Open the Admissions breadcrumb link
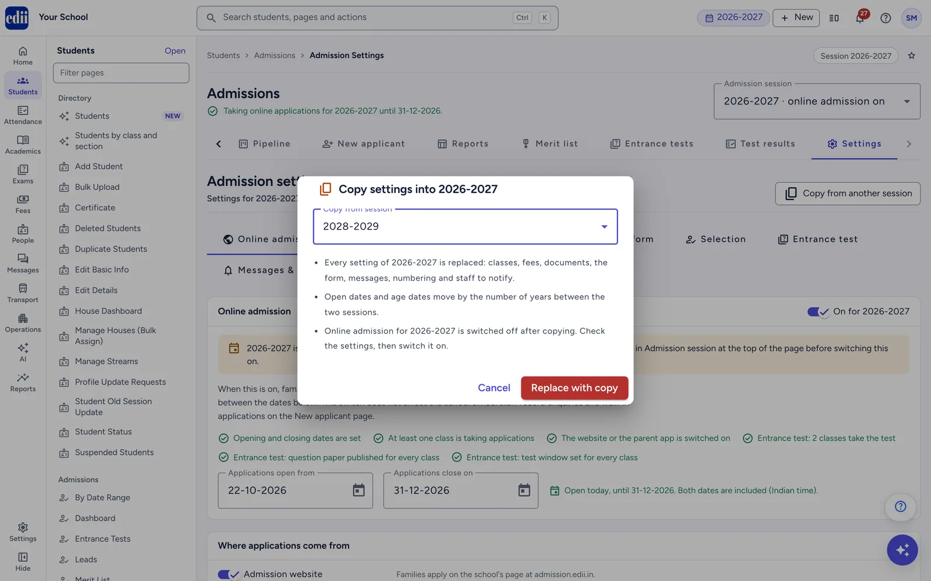The image size is (931, 581). (x=275, y=56)
